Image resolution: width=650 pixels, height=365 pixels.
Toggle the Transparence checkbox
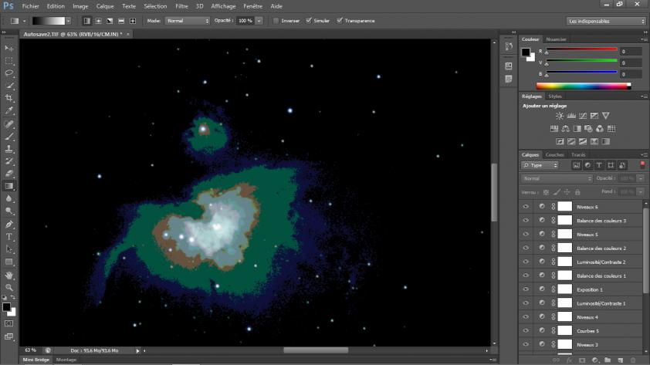coord(340,21)
